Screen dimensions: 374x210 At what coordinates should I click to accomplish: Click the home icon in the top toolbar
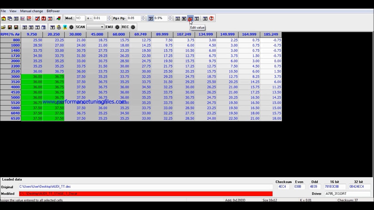pos(4,18)
